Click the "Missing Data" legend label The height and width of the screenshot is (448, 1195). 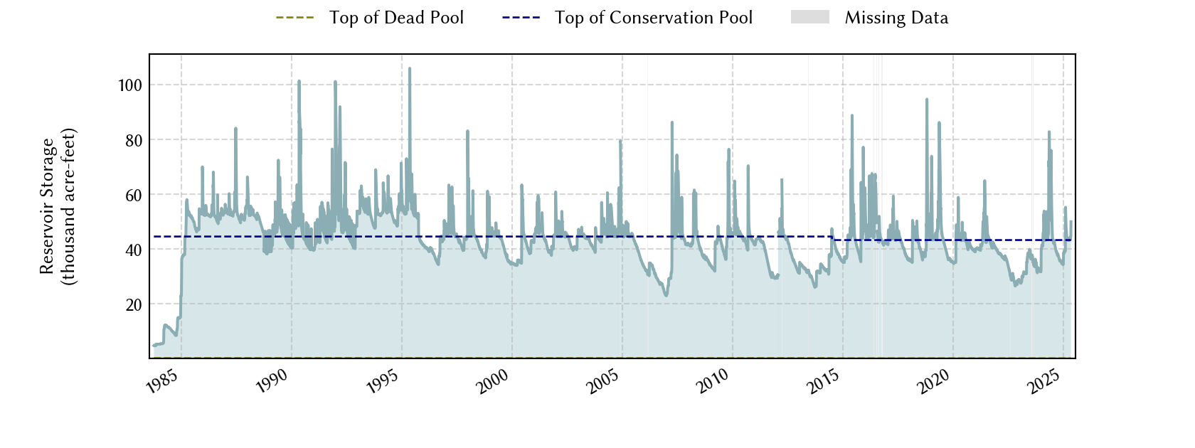tap(896, 18)
